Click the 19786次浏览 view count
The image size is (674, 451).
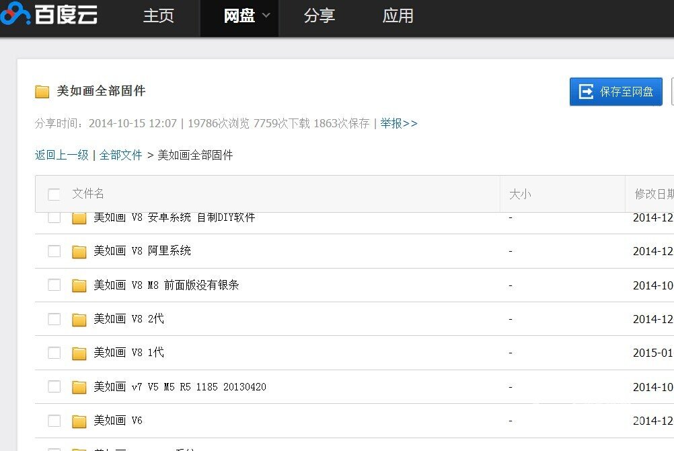click(x=219, y=123)
